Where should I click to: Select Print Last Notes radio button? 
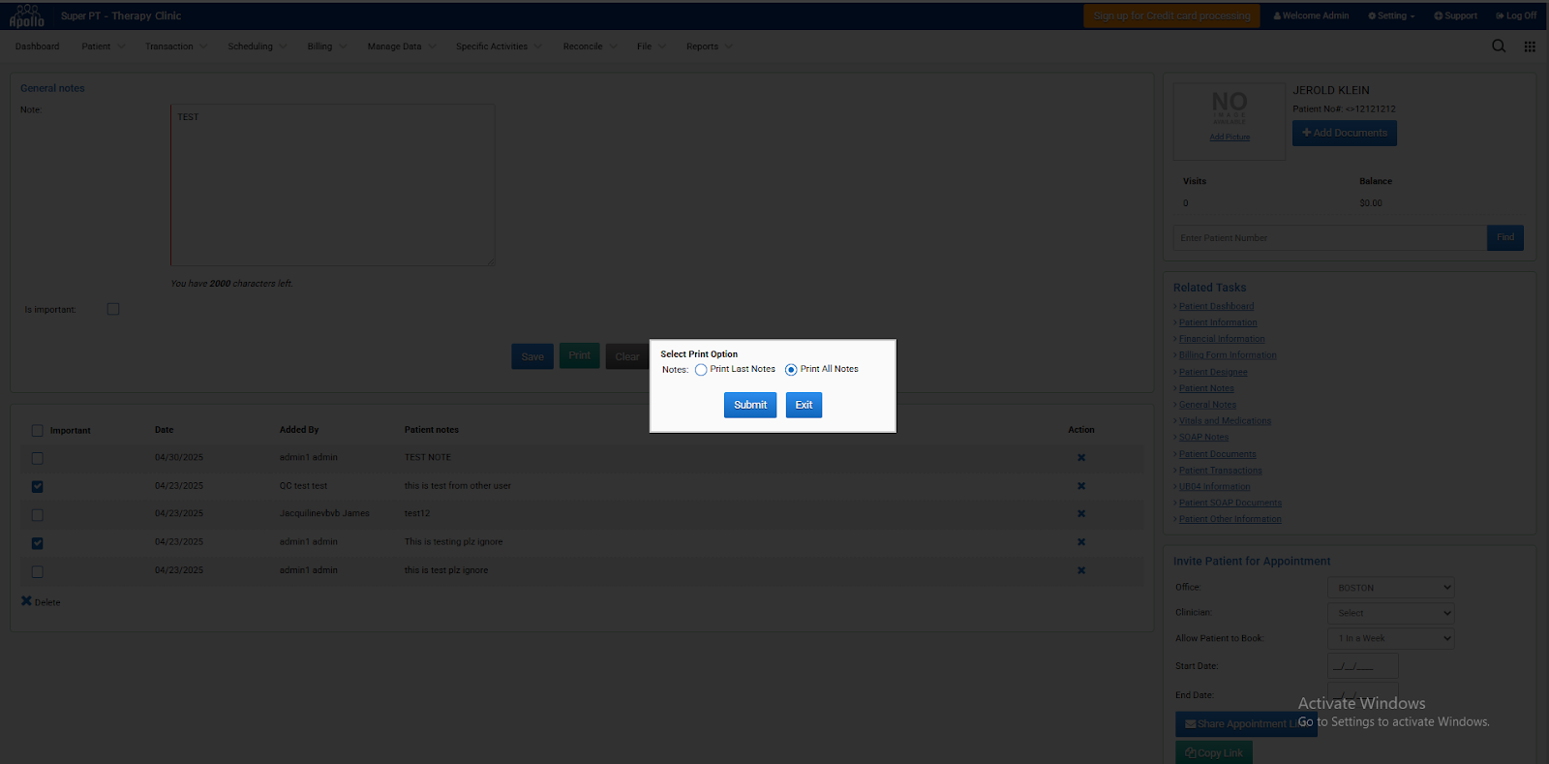click(x=701, y=370)
